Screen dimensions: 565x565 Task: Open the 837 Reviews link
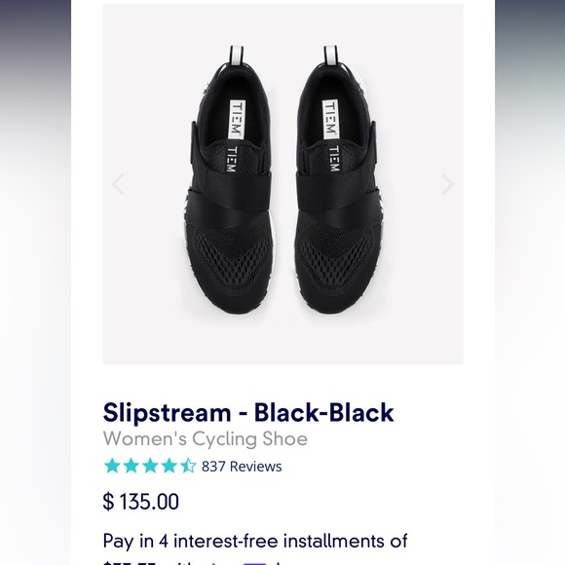tap(242, 467)
